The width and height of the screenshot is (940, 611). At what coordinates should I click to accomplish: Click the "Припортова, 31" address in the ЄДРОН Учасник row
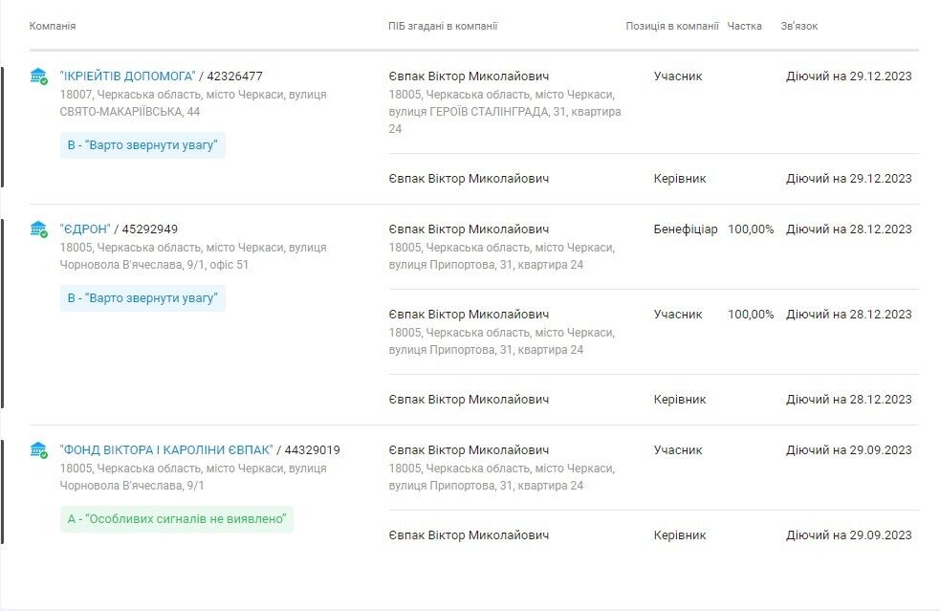click(502, 341)
